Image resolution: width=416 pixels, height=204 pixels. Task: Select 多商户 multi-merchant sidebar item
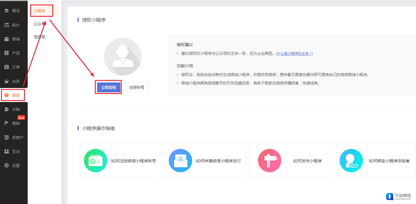tap(14, 138)
